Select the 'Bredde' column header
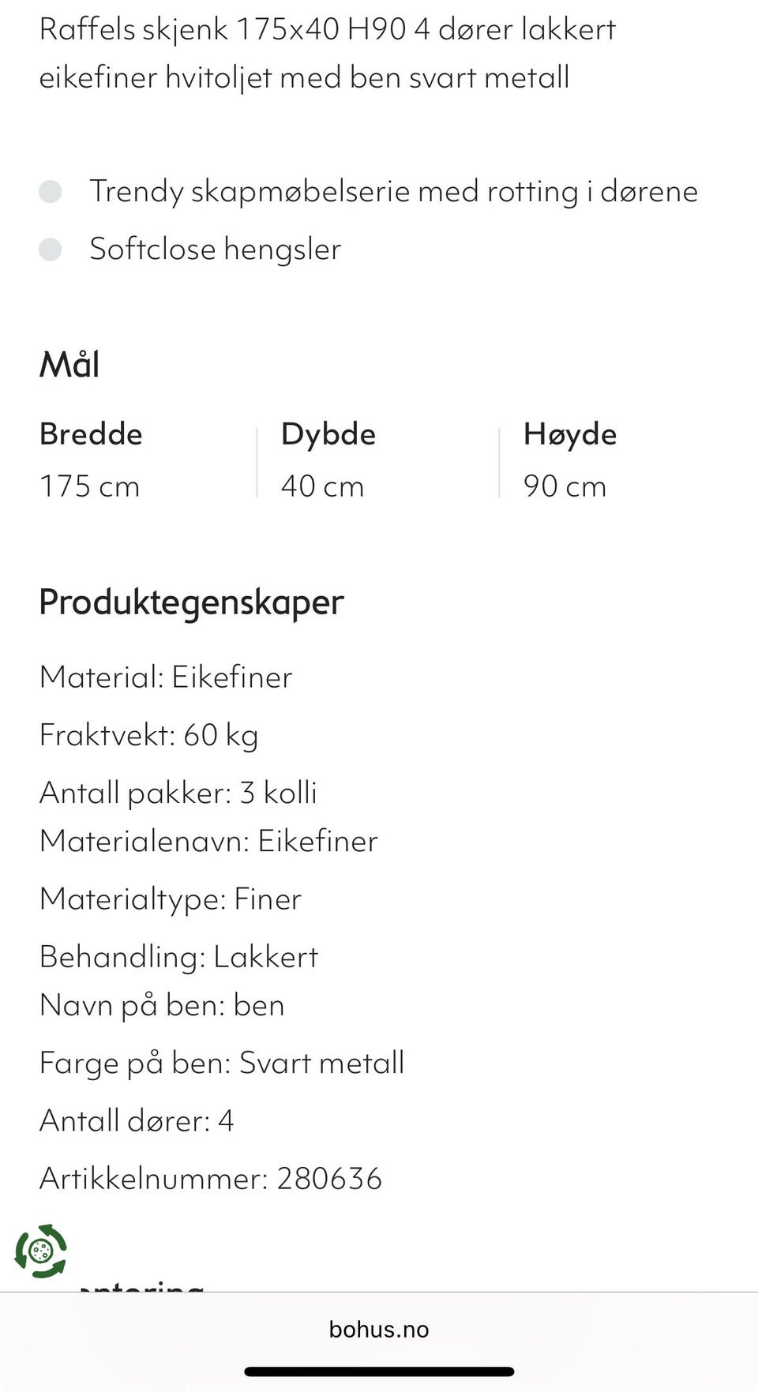Image resolution: width=758 pixels, height=1392 pixels. 91,433
